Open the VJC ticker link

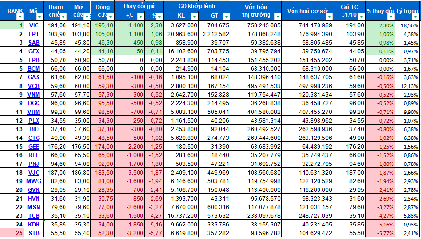(34, 173)
